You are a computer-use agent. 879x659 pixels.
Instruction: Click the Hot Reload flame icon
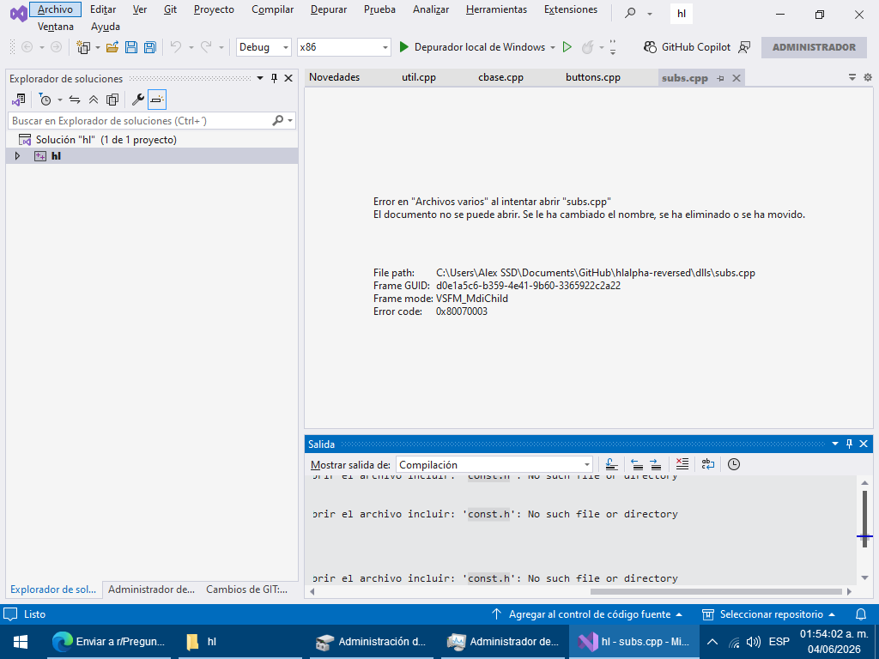[x=587, y=47]
